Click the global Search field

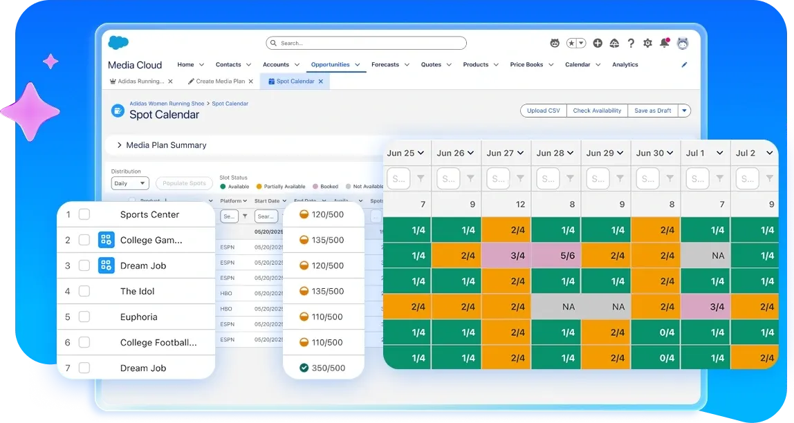pyautogui.click(x=366, y=44)
